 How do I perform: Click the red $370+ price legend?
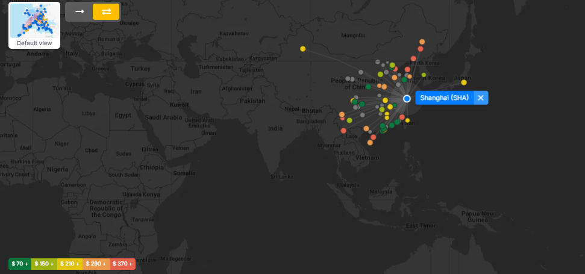[x=122, y=264]
